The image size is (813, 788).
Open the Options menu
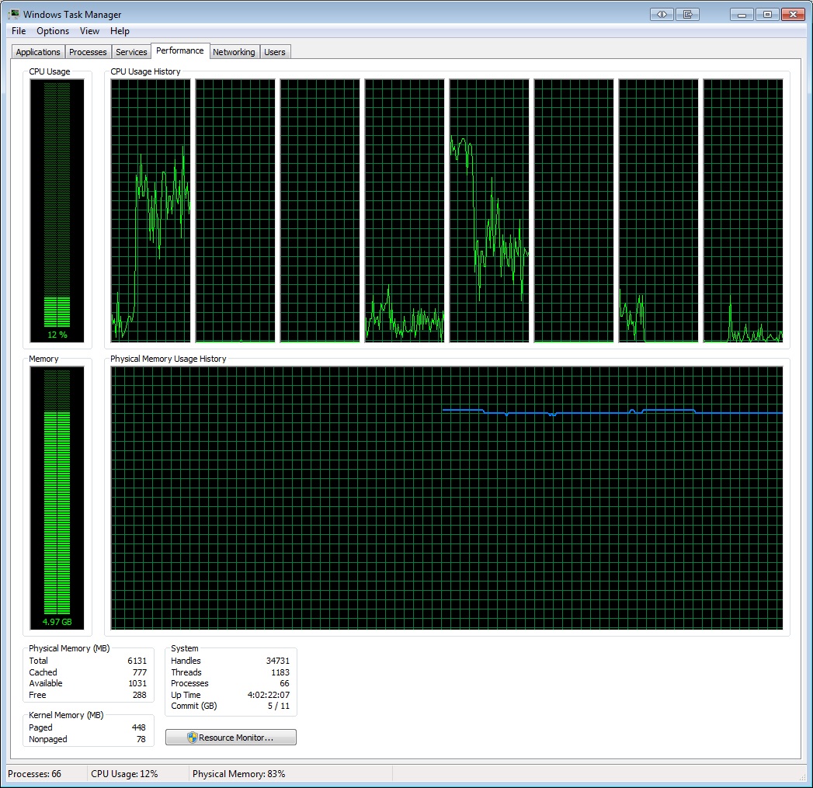coord(52,31)
